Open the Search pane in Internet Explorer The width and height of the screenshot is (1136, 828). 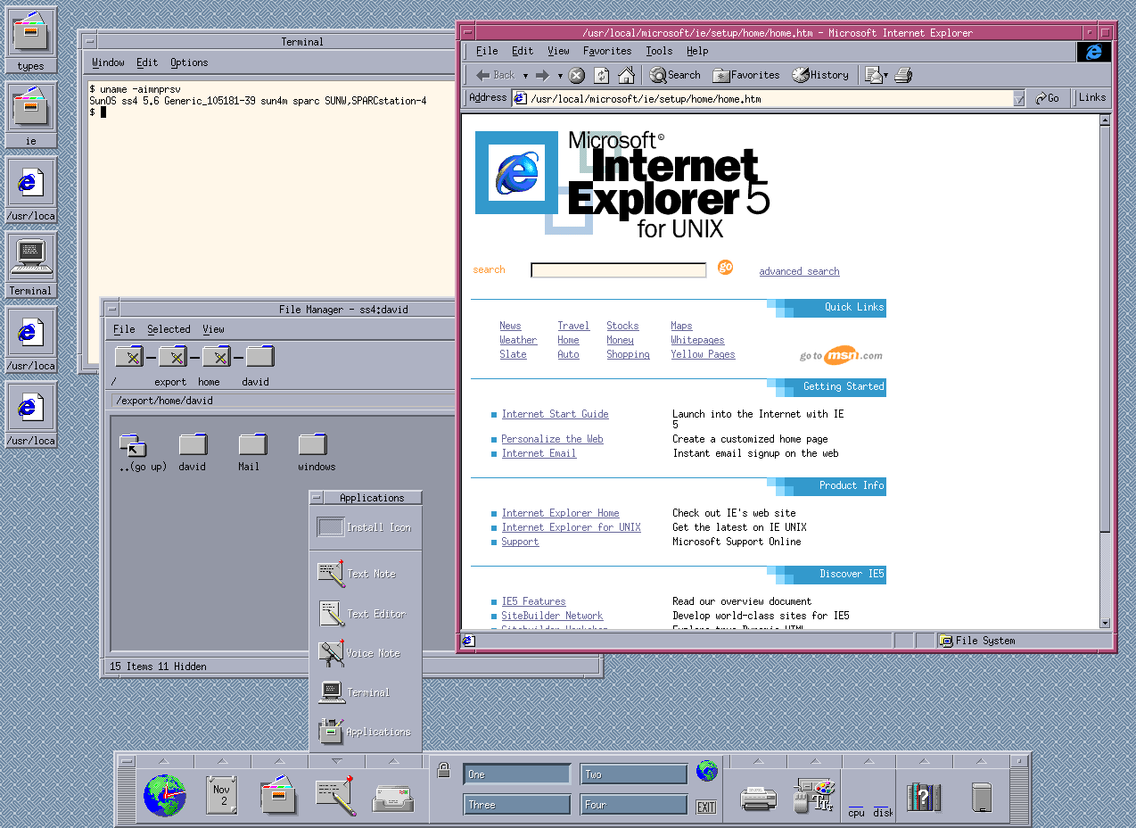click(x=675, y=75)
